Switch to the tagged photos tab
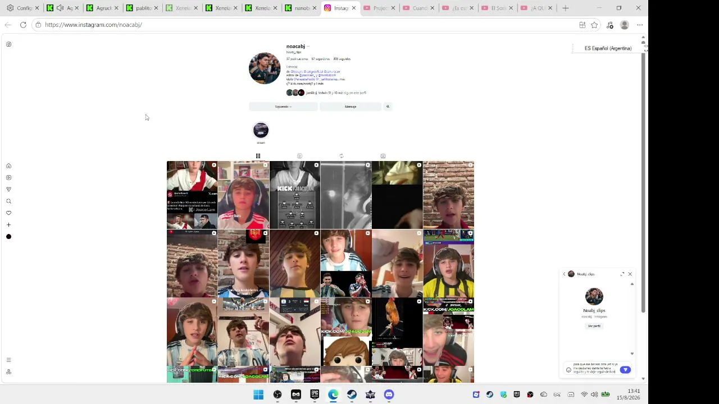The width and height of the screenshot is (719, 404). (x=383, y=156)
